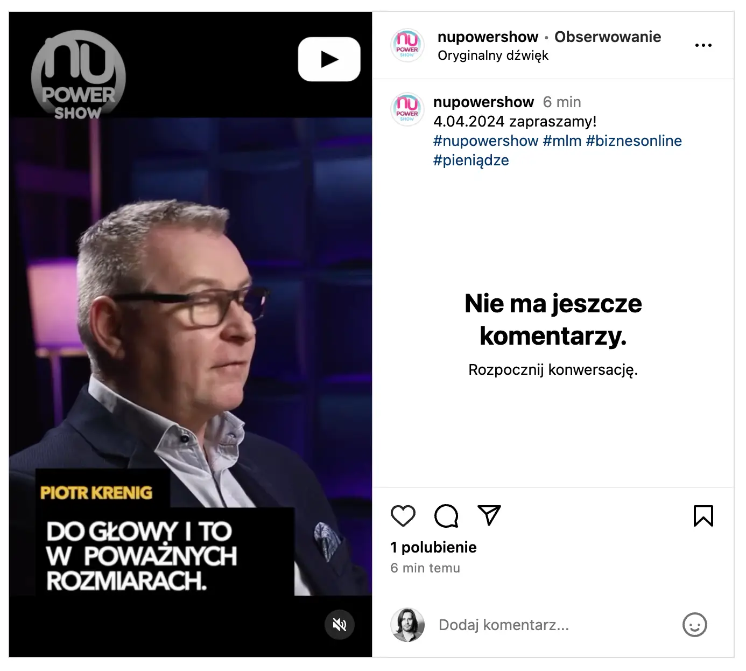This screenshot has height=671, width=746.
Task: Toggle the Obserwowanie following status
Action: (608, 37)
